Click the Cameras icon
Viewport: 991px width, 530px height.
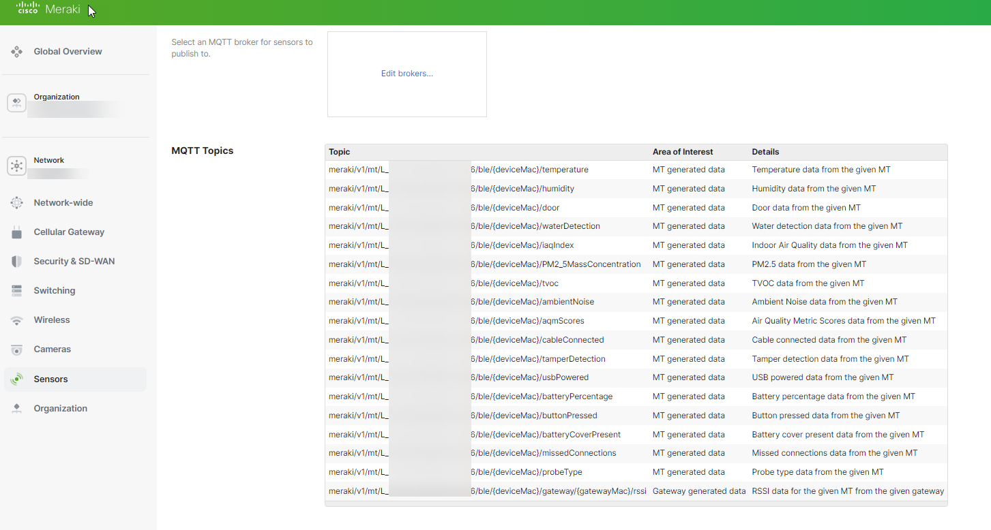coord(16,349)
